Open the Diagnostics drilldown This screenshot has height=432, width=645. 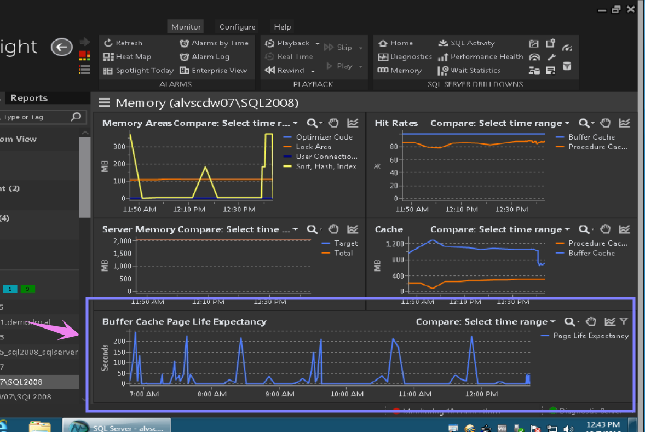405,57
